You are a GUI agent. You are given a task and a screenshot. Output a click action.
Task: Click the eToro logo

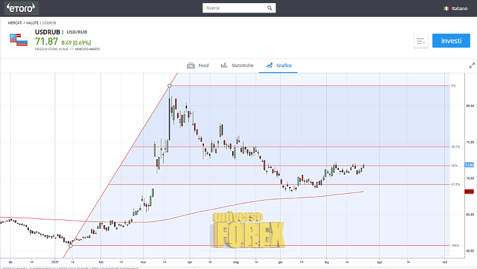pos(22,8)
